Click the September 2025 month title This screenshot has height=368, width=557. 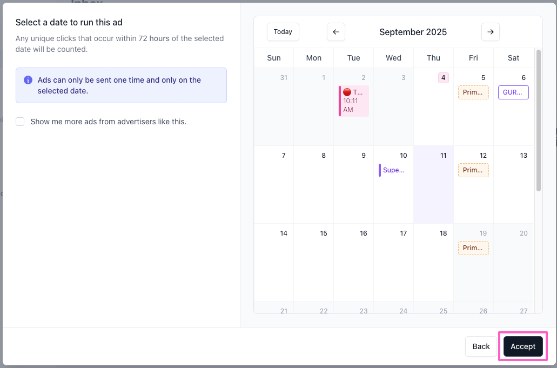pos(413,32)
